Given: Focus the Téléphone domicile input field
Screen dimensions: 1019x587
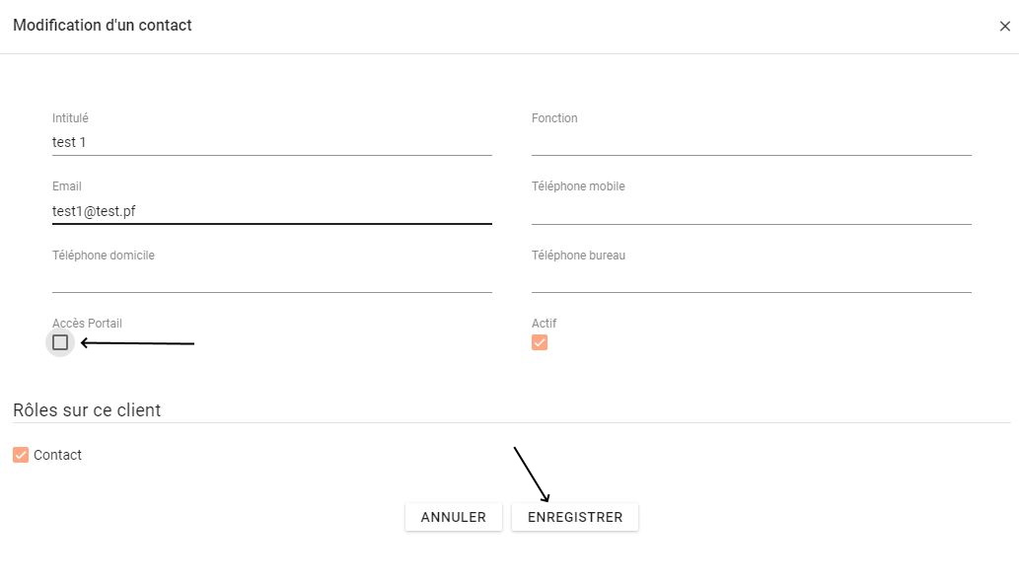Looking at the screenshot, I should tap(271, 278).
